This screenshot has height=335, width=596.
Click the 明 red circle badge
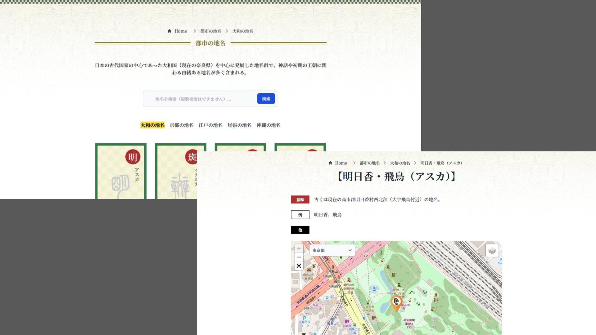(133, 157)
